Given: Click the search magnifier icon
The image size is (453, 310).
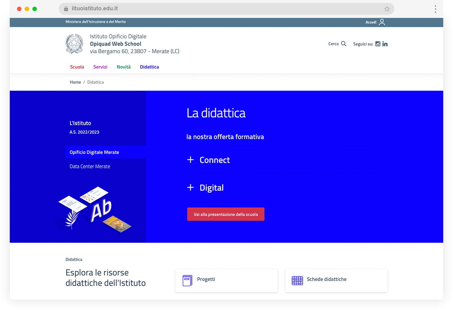Looking at the screenshot, I should (344, 44).
